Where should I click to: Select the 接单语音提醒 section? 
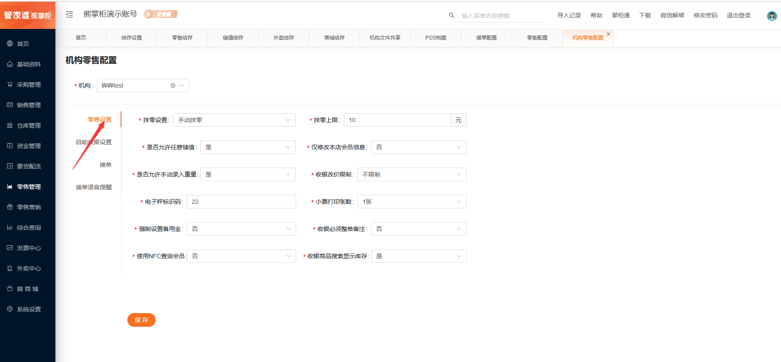tap(94, 187)
